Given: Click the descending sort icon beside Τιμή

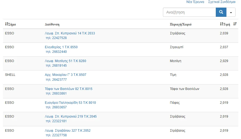Looking at the screenshot, I should pos(235,24).
